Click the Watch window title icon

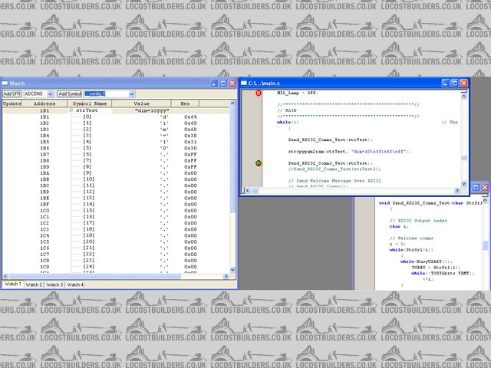(5, 84)
